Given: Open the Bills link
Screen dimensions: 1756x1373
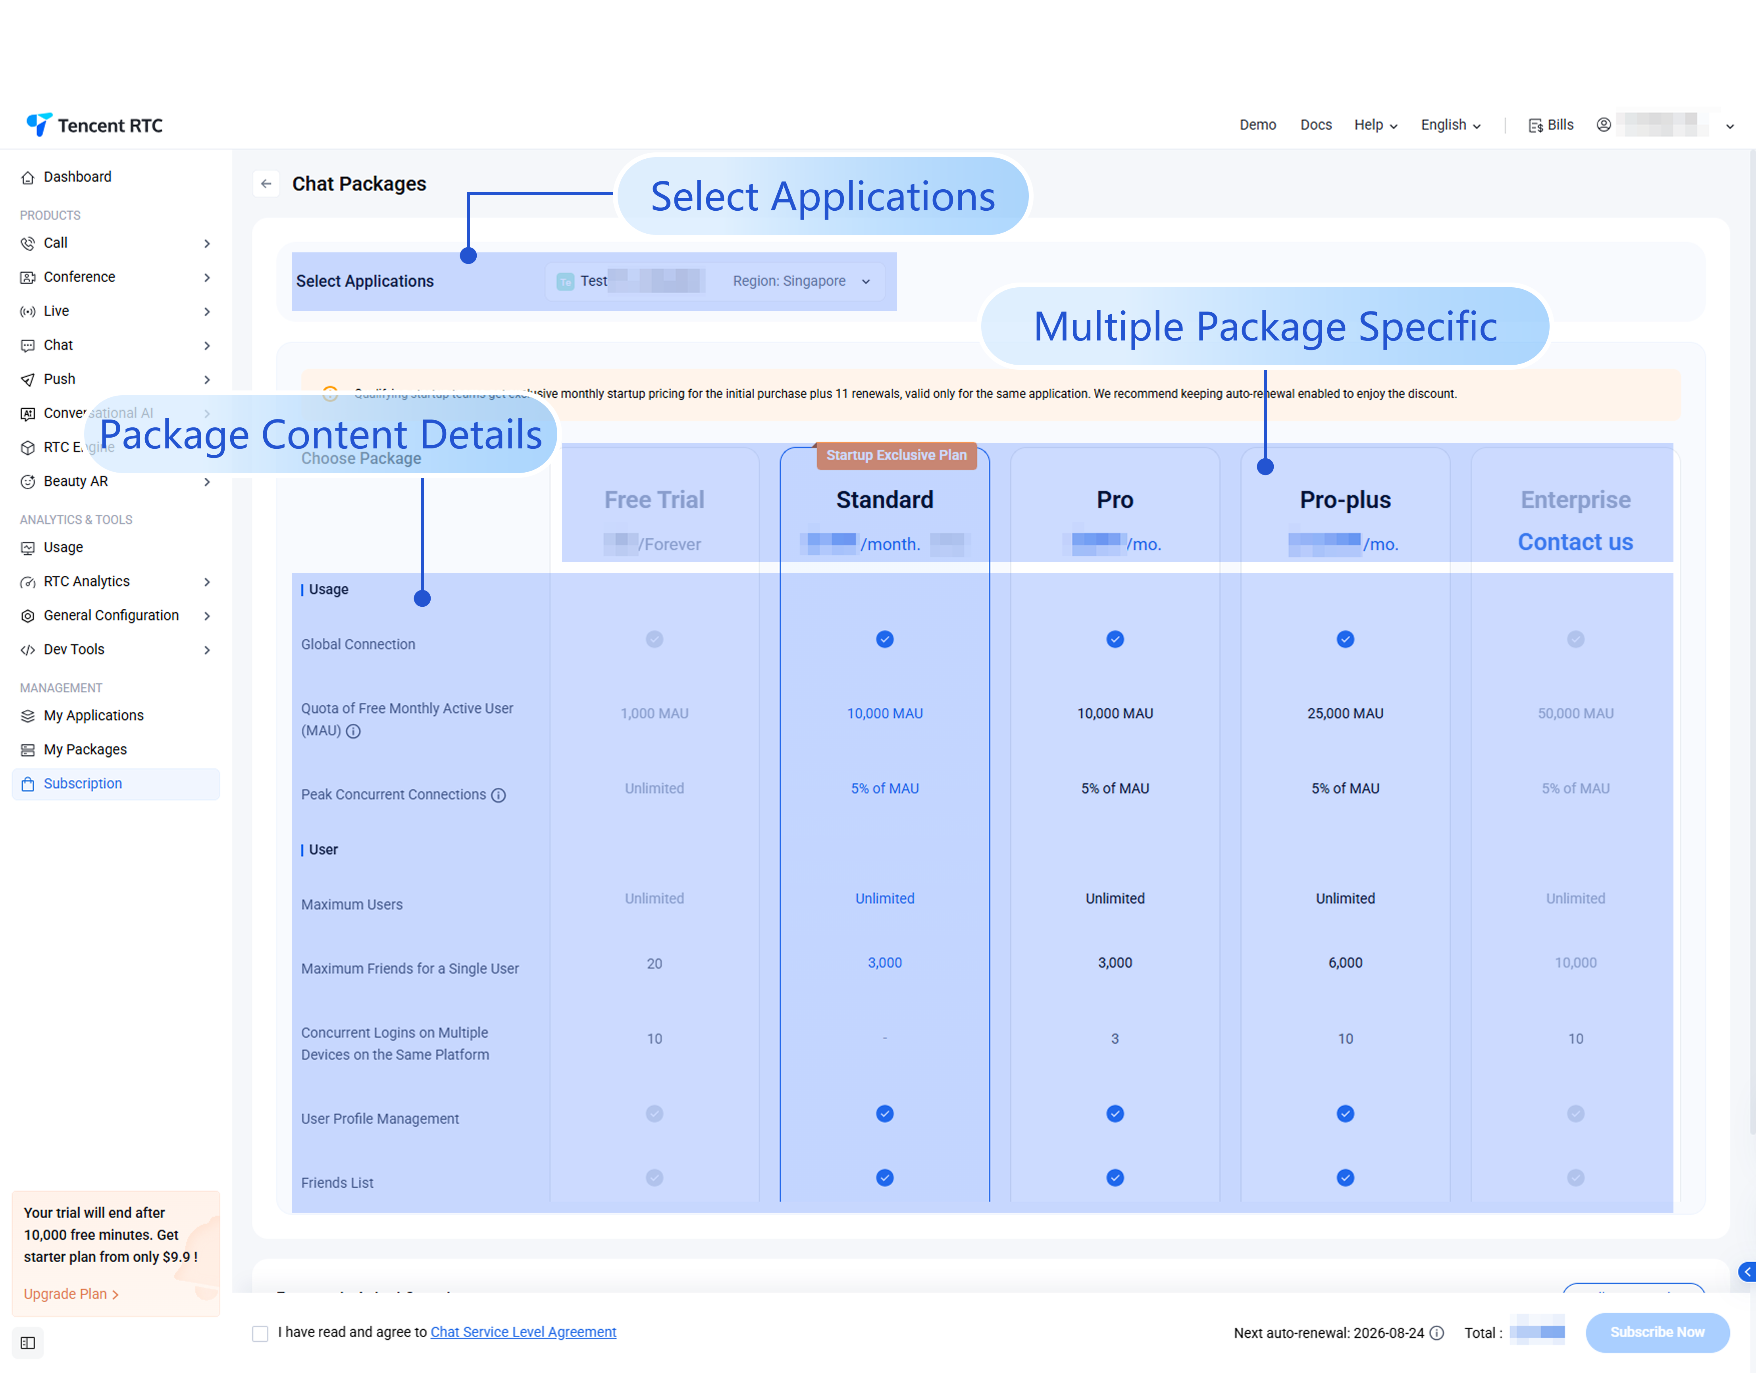Looking at the screenshot, I should 1551,125.
